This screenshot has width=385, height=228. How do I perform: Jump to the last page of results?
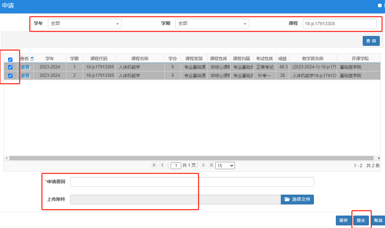(x=211, y=166)
